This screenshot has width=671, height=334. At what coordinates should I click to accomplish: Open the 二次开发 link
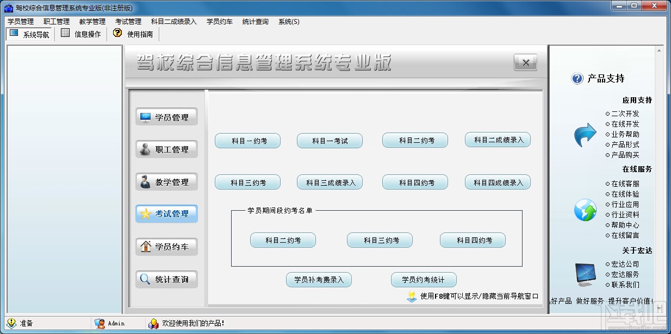click(625, 114)
